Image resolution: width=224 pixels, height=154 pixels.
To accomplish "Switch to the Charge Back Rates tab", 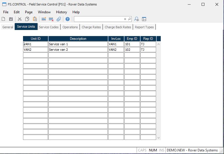I will click(x=118, y=27).
